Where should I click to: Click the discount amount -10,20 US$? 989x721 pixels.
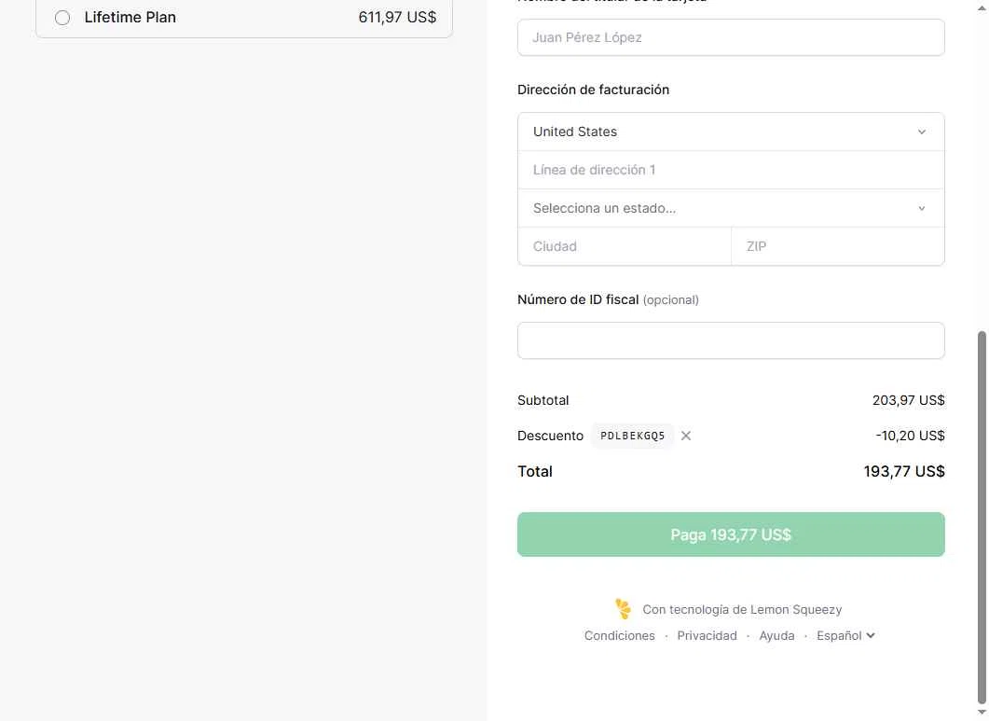910,436
